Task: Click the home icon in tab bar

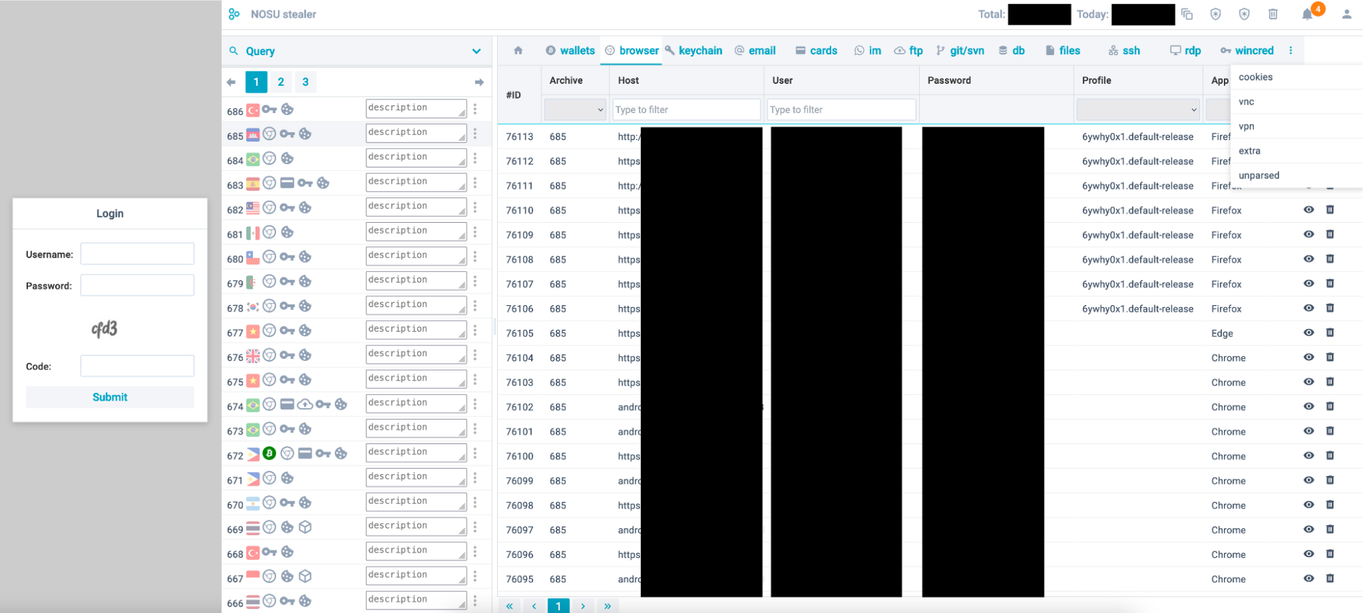Action: [x=518, y=50]
